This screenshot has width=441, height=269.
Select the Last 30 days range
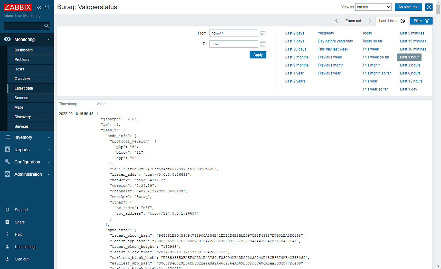pos(296,49)
